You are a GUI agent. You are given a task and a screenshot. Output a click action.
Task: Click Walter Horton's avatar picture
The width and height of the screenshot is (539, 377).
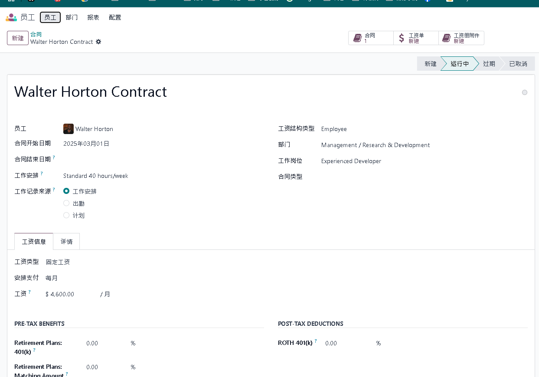coord(68,129)
